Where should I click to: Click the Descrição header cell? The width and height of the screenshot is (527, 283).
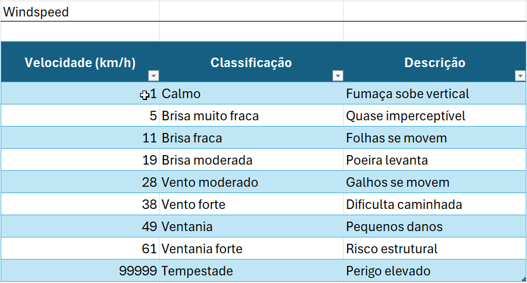click(x=435, y=63)
